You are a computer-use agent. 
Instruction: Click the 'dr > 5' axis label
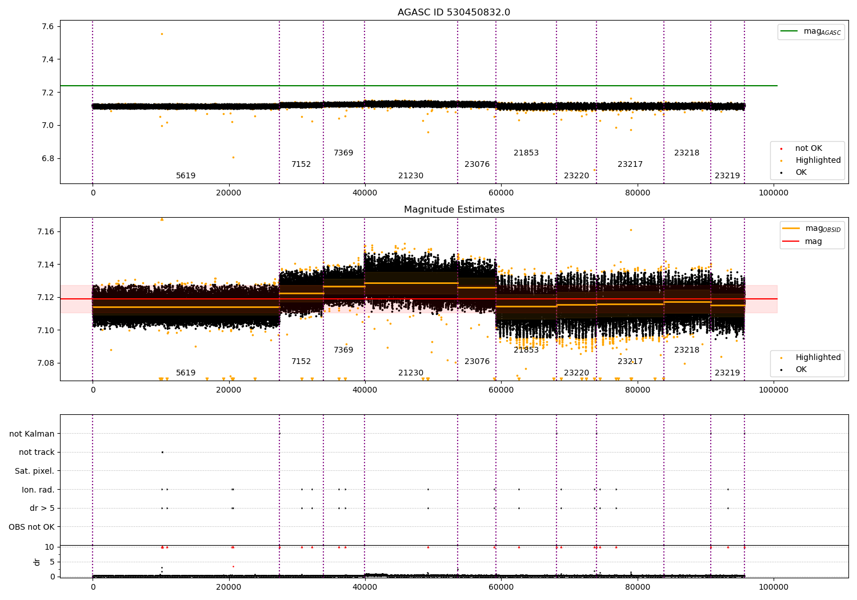coord(42,509)
